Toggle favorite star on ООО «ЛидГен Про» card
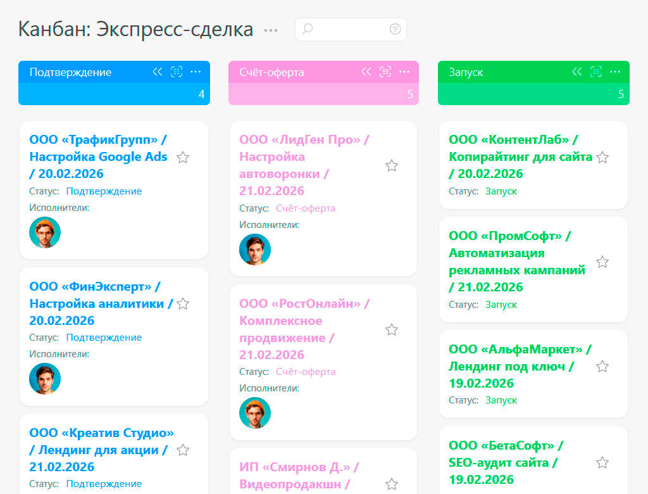The height and width of the screenshot is (494, 648). tap(392, 166)
